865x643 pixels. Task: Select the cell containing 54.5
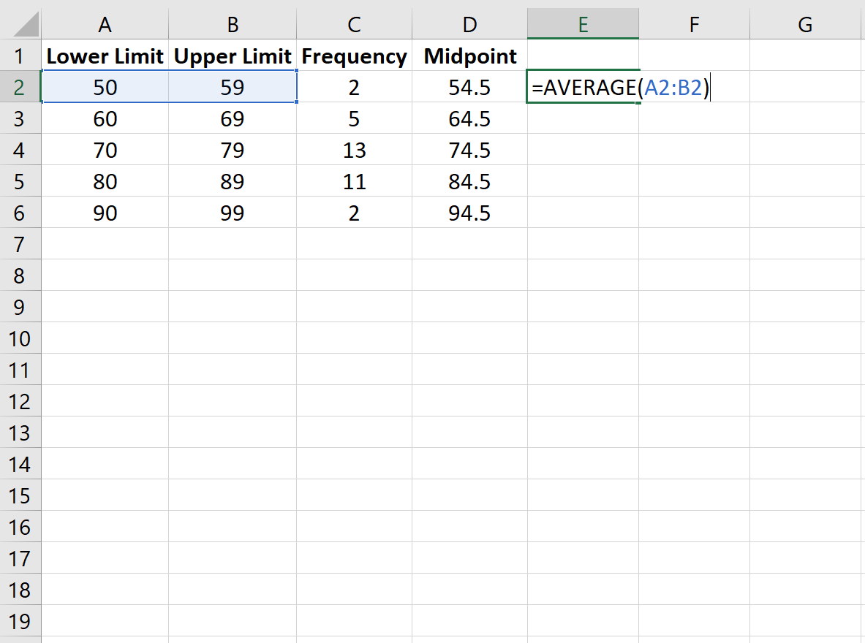tap(469, 87)
